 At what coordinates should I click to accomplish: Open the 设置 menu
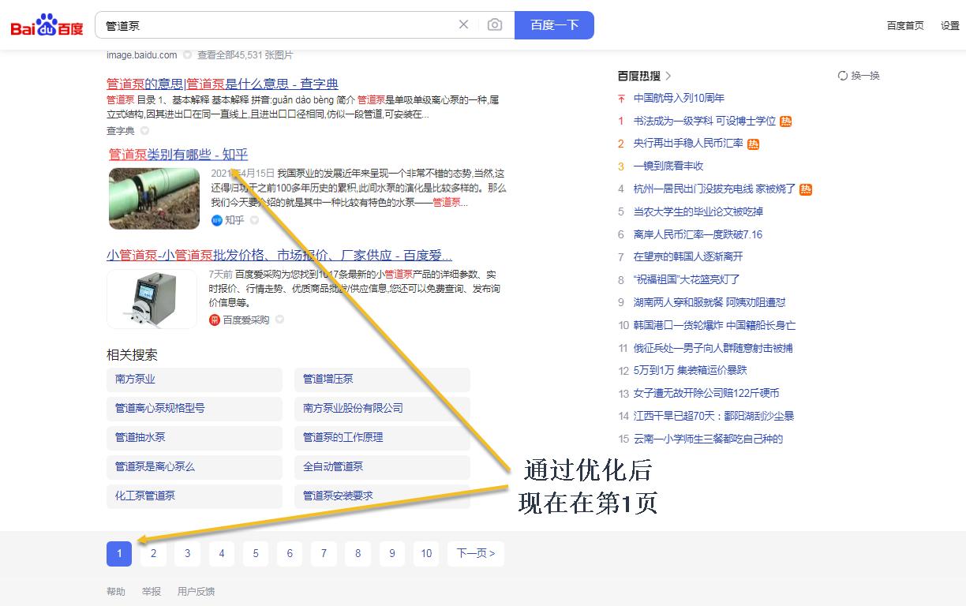[951, 25]
